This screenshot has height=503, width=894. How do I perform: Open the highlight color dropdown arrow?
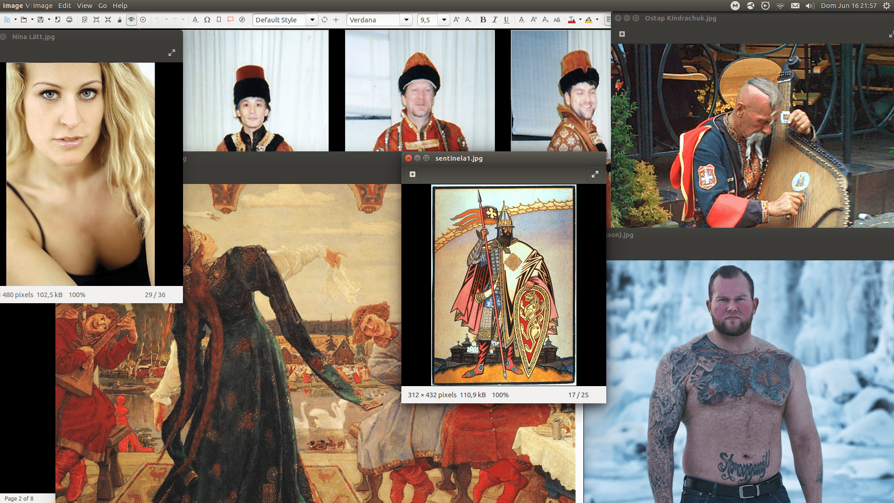[597, 20]
